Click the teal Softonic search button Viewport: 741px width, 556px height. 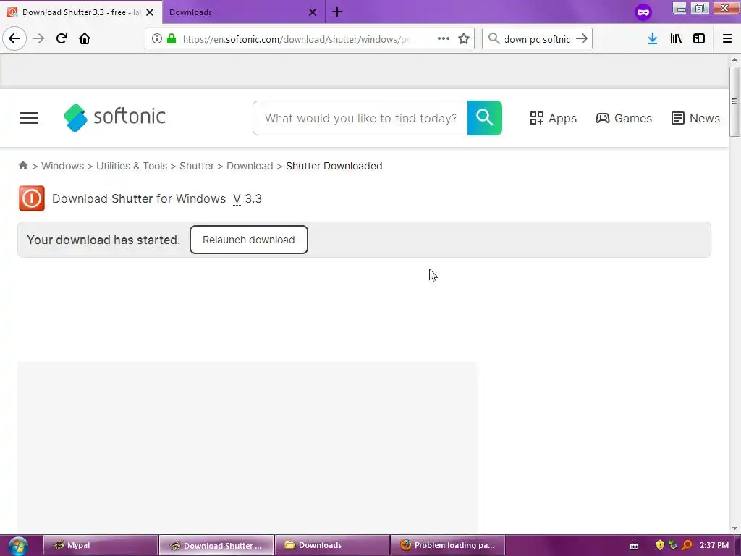coord(484,118)
